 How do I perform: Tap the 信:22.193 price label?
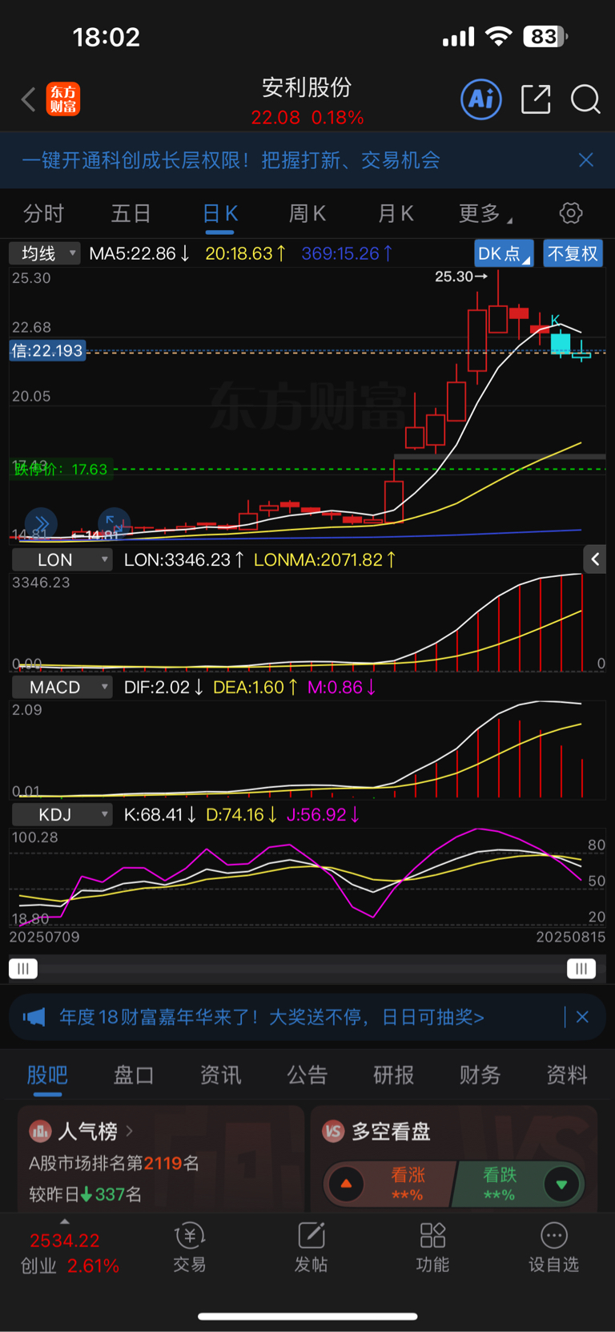47,350
